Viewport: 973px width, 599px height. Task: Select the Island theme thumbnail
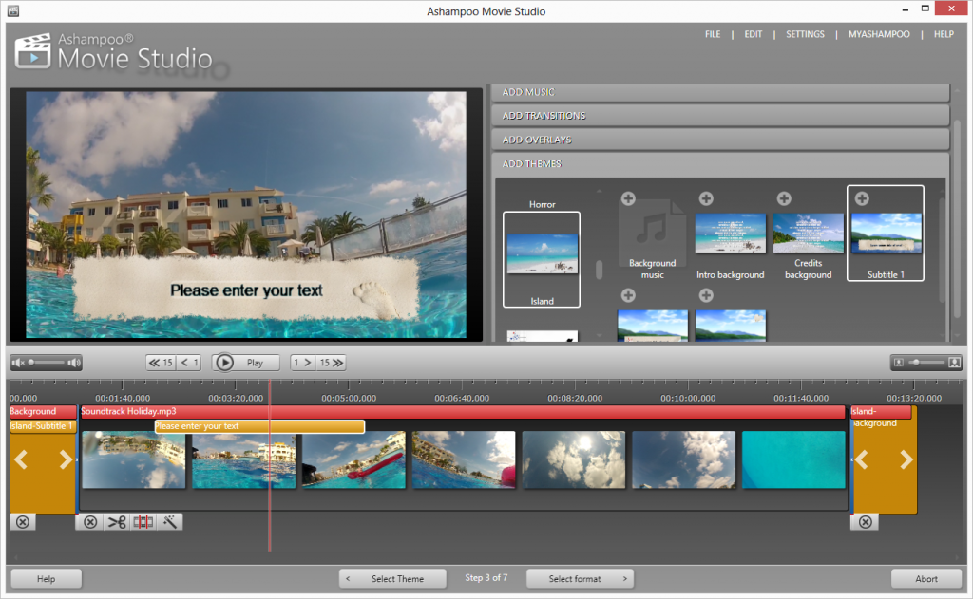[x=541, y=258]
